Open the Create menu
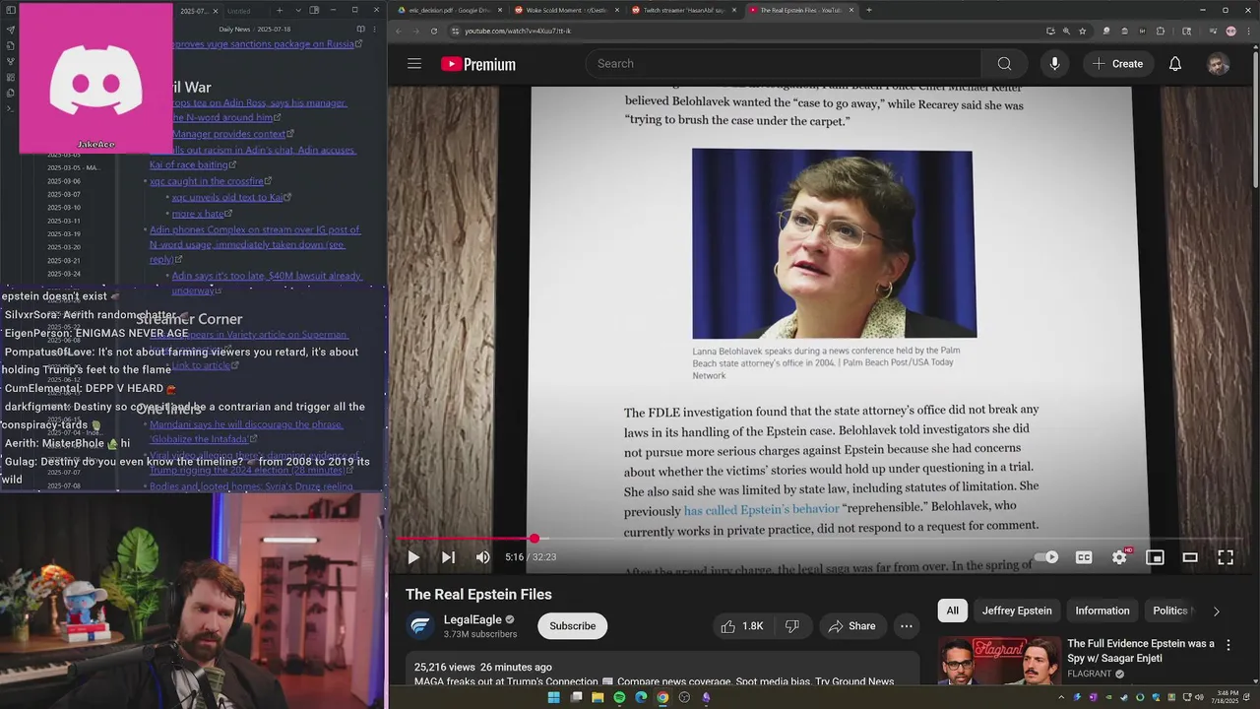 point(1117,64)
